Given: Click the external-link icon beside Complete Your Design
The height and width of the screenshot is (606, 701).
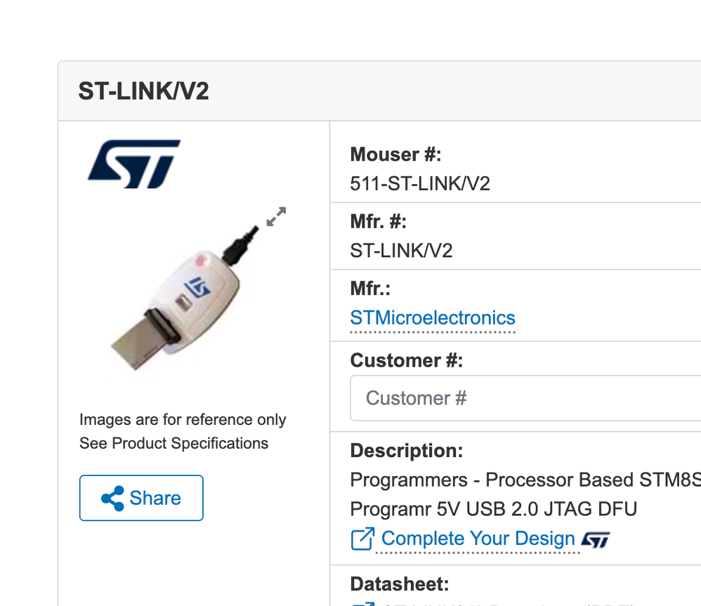Looking at the screenshot, I should pos(362,539).
